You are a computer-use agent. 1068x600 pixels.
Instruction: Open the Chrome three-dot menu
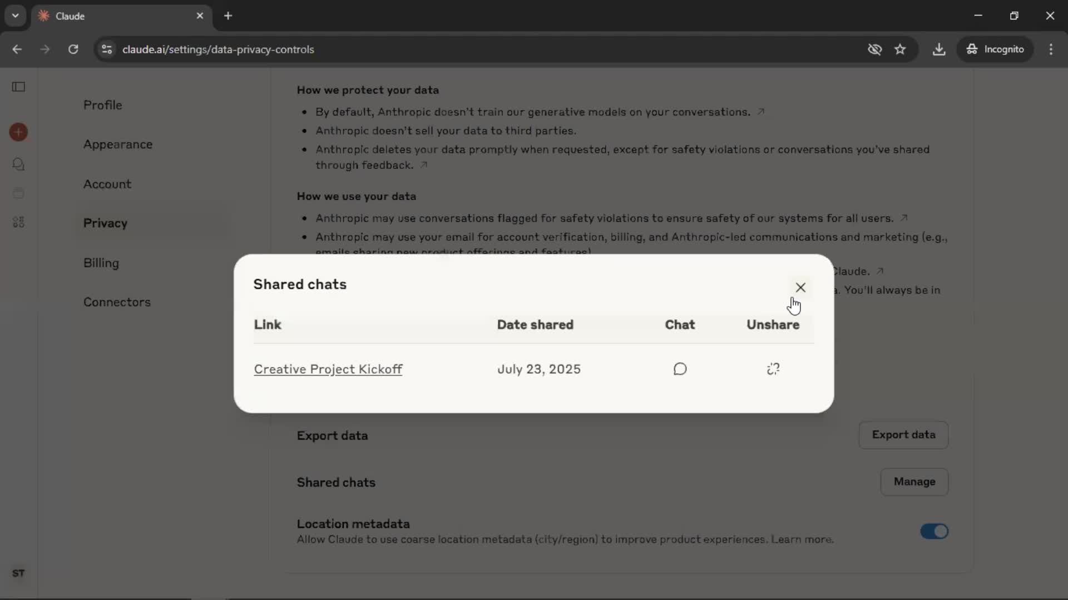coord(1051,49)
